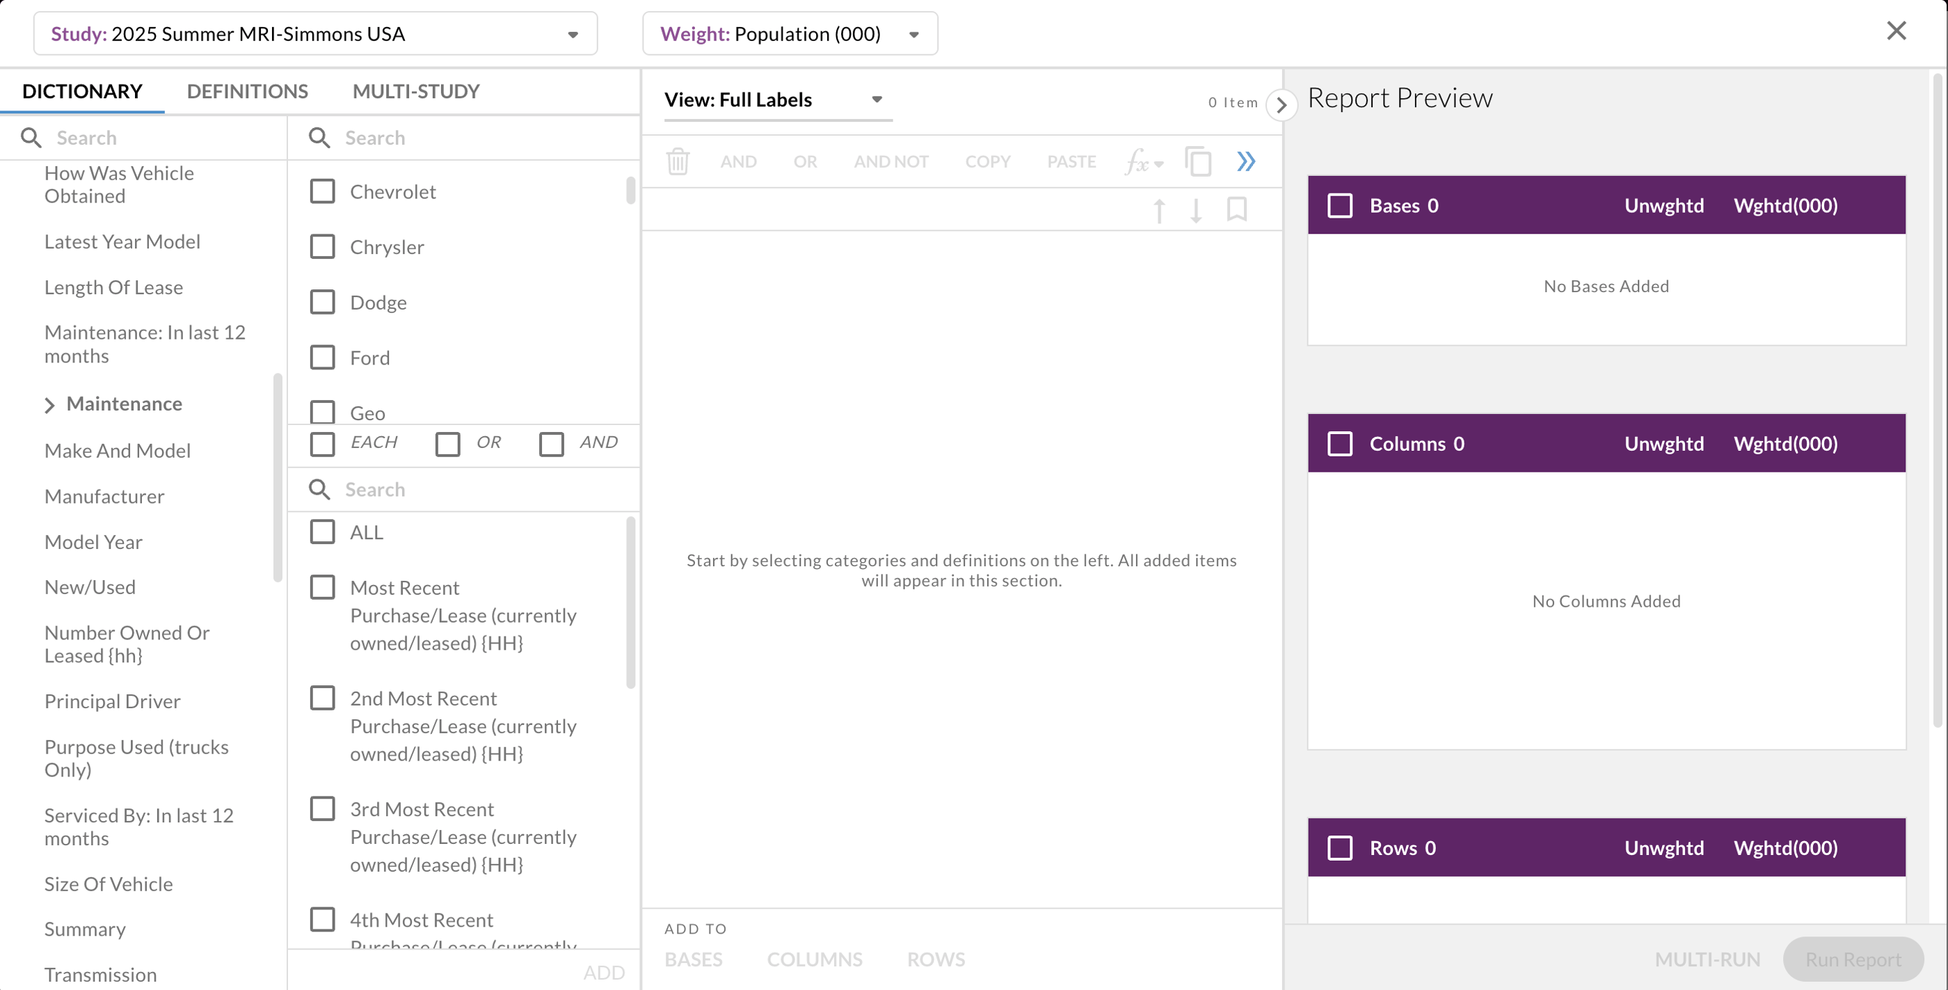Open the Study dropdown
Viewport: 1948px width, 990px height.
point(315,33)
